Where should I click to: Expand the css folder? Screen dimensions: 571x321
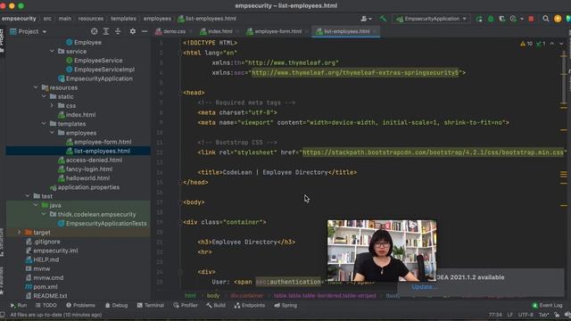(52, 105)
